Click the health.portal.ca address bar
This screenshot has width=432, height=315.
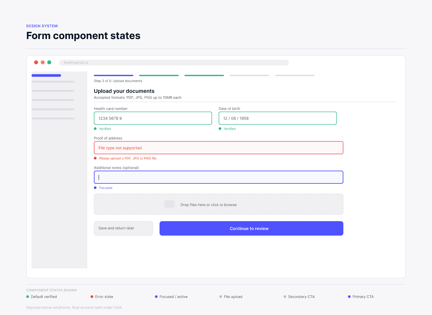tap(174, 63)
